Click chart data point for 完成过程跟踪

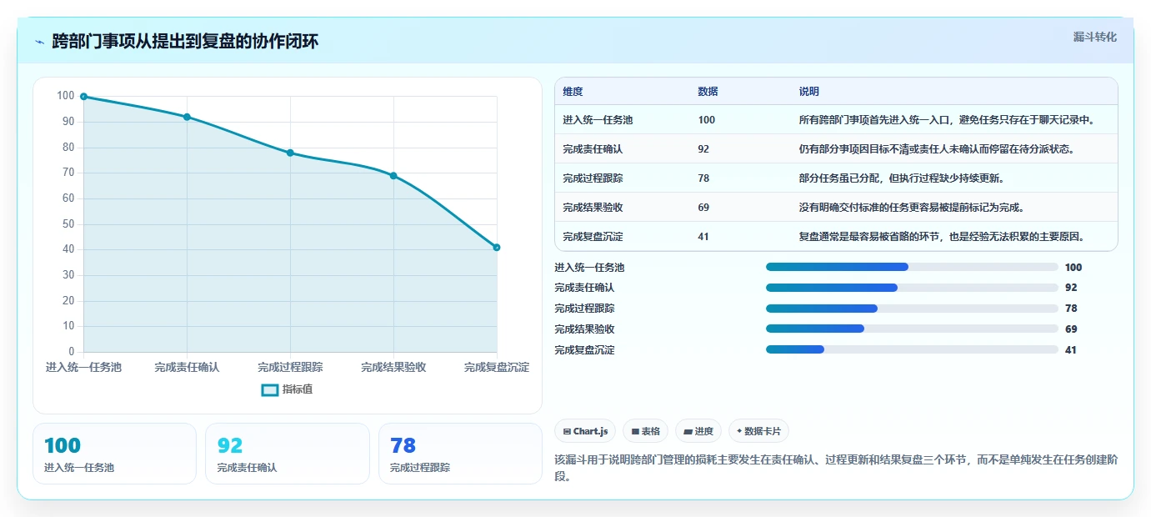coord(290,153)
